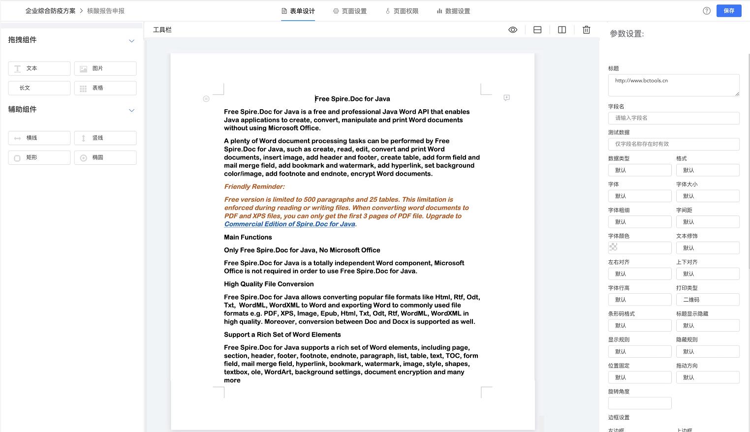
Task: Click the 测试数据 input field
Action: (x=674, y=144)
